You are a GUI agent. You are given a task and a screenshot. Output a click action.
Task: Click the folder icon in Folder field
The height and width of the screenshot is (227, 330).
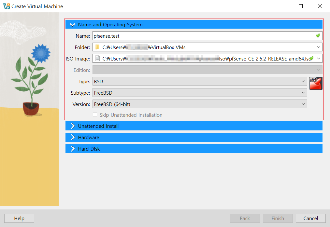coord(97,47)
